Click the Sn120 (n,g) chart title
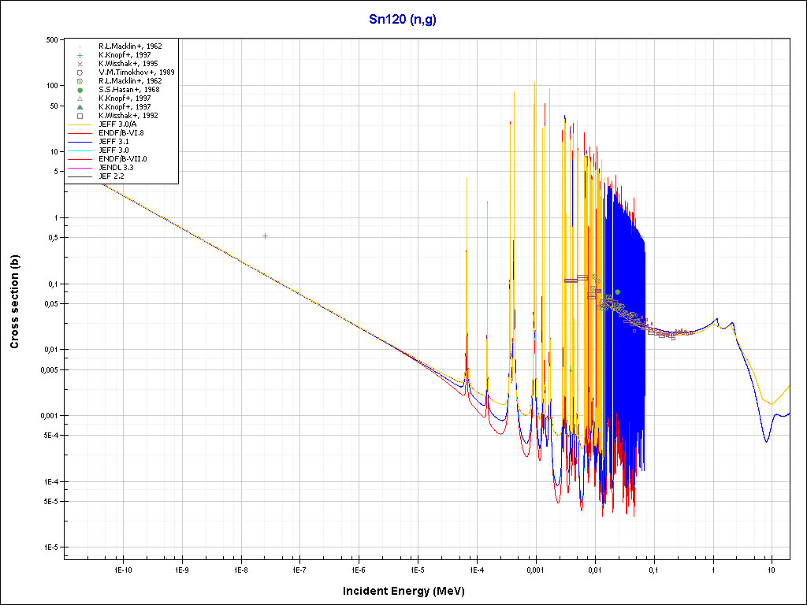This screenshot has height=605, width=807. (403, 20)
